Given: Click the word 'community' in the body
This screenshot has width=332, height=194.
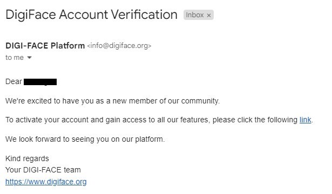Looking at the screenshot, I should tap(200, 101).
